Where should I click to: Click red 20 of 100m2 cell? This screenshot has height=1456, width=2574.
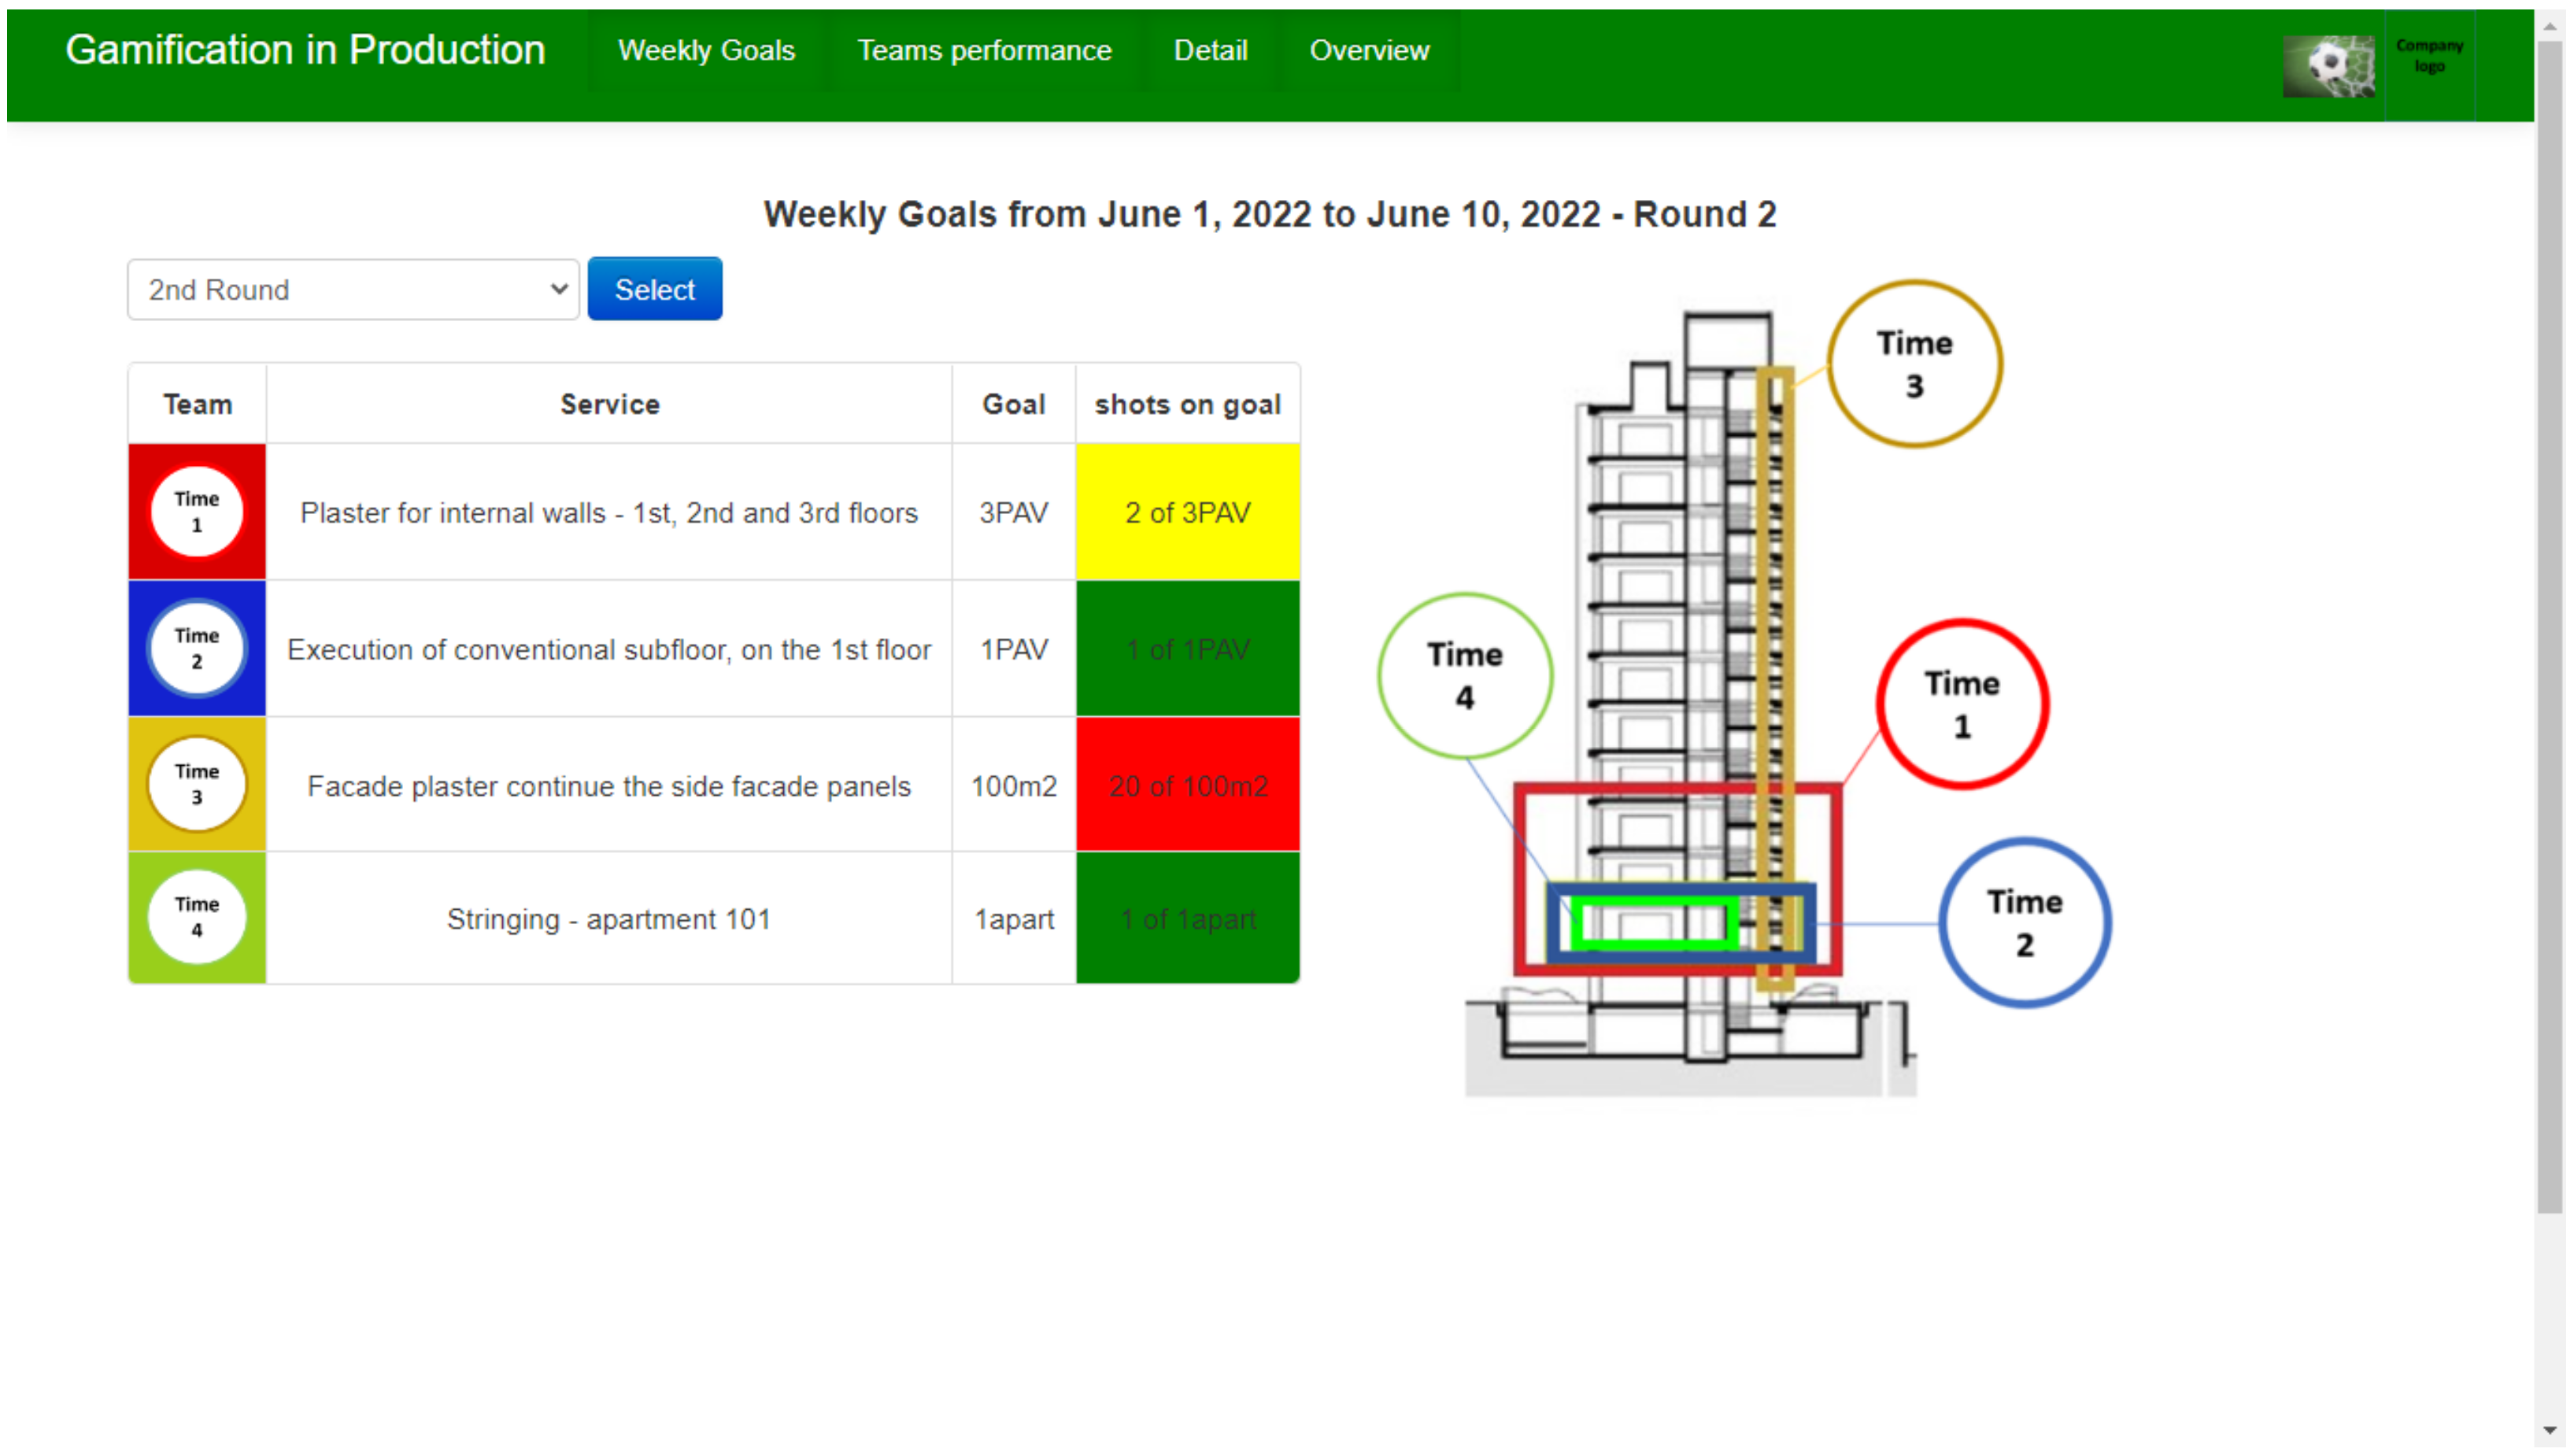pyautogui.click(x=1187, y=786)
